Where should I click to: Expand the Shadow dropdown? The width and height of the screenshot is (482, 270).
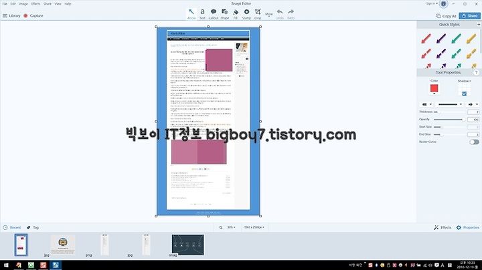pyautogui.click(x=464, y=81)
